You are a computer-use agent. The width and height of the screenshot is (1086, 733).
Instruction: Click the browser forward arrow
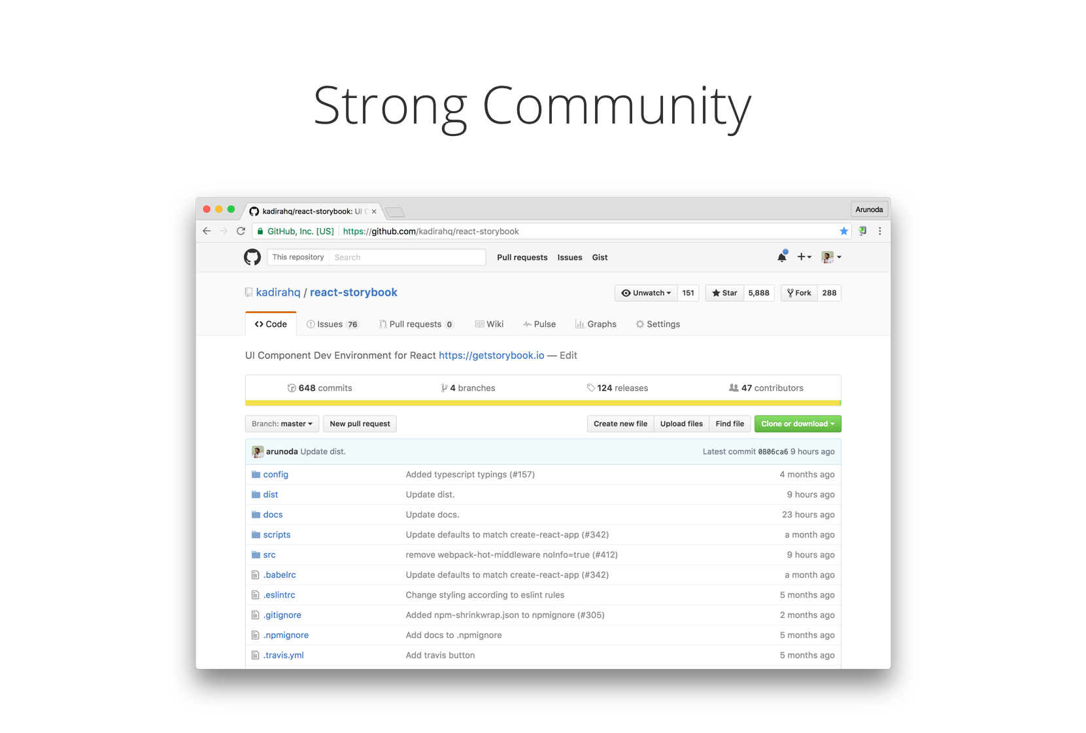click(224, 231)
